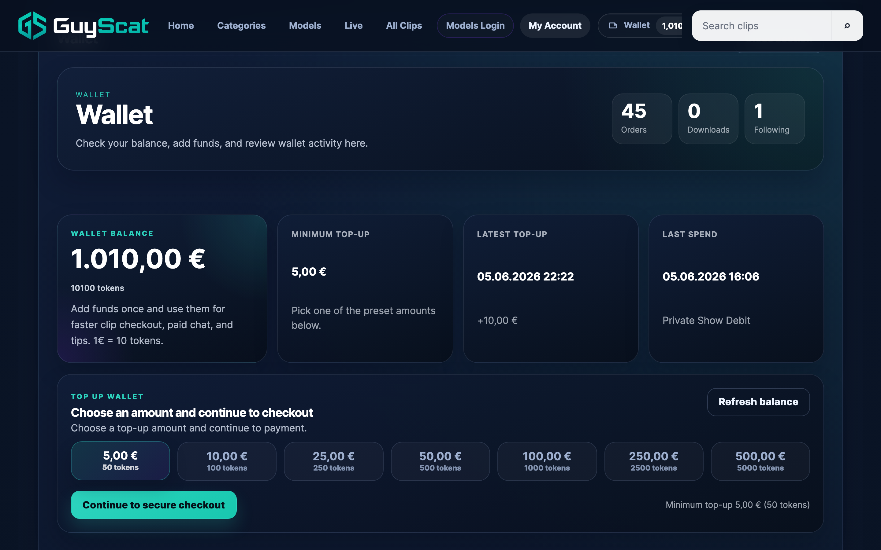
Task: Click the wallet icon in navbar
Action: pos(613,25)
